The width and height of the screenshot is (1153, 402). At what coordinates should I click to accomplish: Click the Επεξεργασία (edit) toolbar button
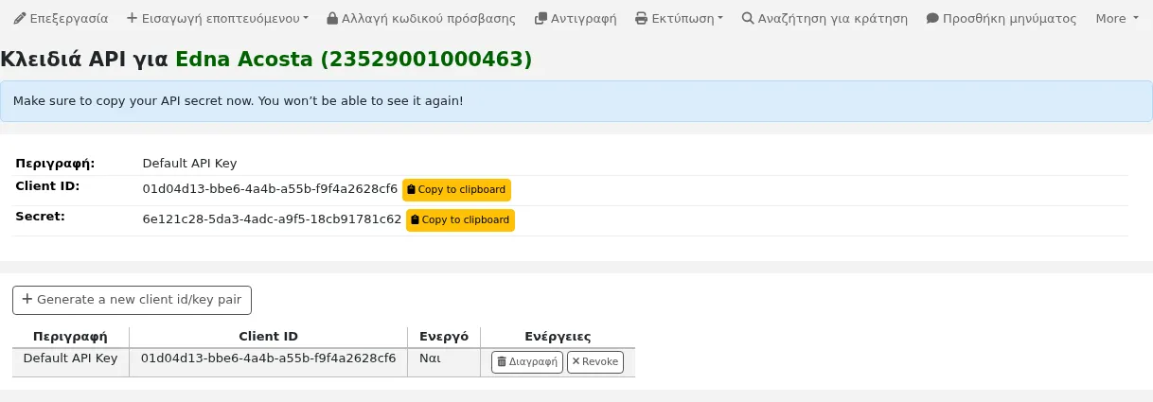coord(61,18)
